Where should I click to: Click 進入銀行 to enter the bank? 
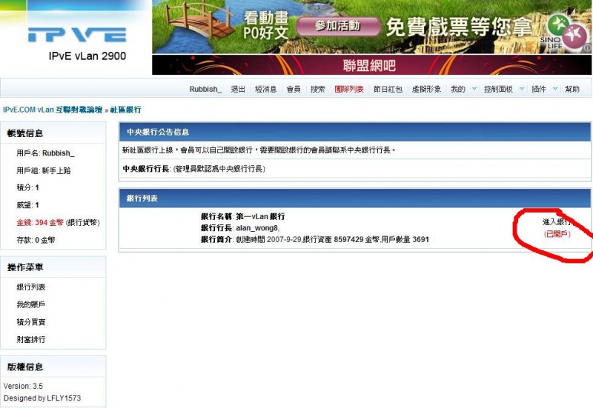557,221
